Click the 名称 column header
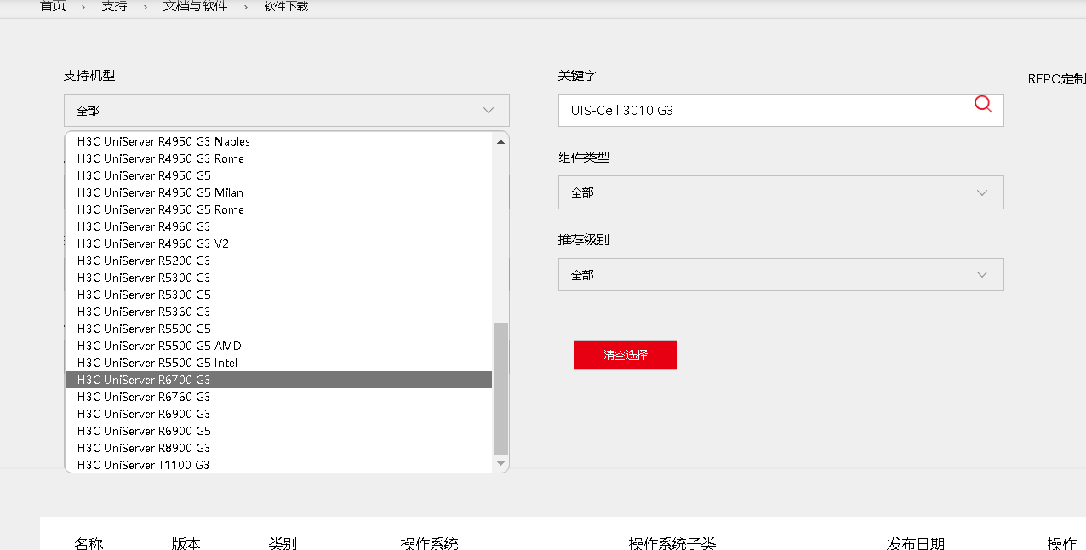This screenshot has width=1086, height=550. click(x=89, y=543)
